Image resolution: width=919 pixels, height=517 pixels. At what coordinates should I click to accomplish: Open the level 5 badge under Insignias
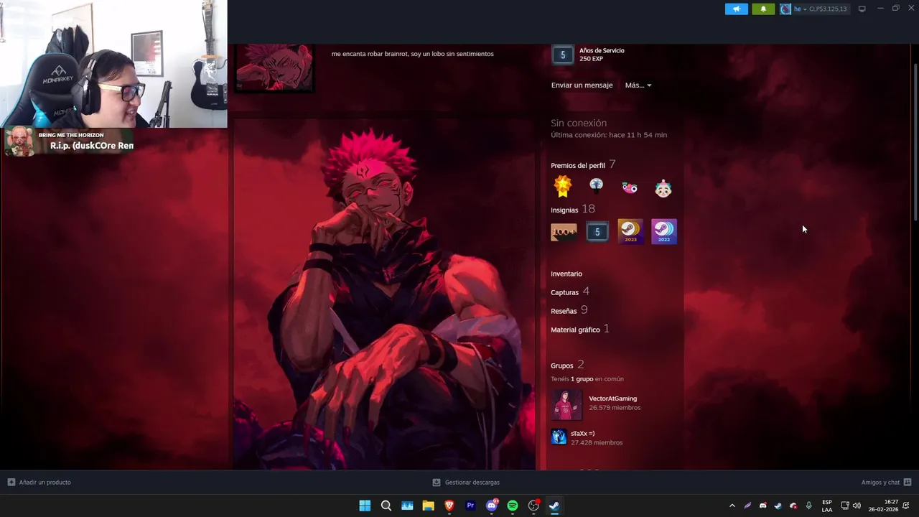tap(597, 231)
